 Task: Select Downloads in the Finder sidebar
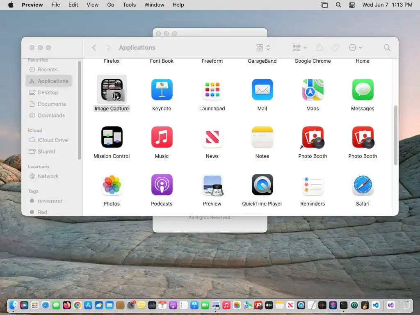click(49, 115)
